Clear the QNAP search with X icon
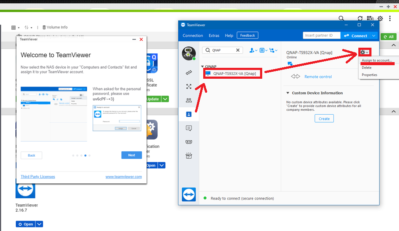This screenshot has width=399, height=231. coord(238,50)
